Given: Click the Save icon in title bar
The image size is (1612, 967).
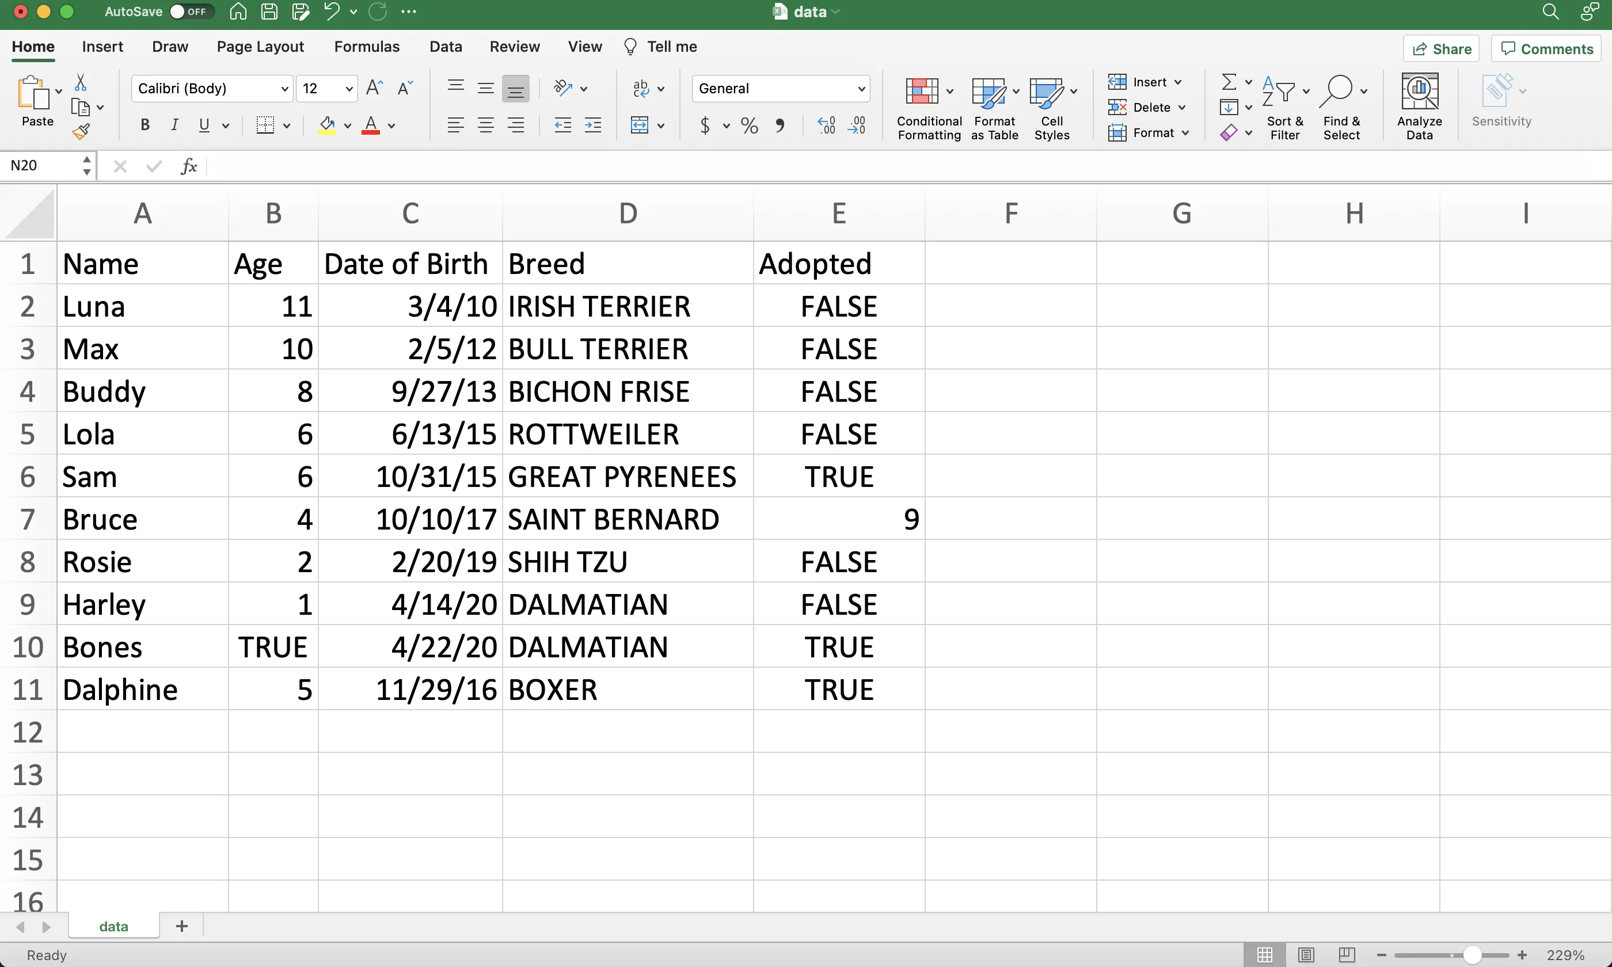Looking at the screenshot, I should 269,12.
